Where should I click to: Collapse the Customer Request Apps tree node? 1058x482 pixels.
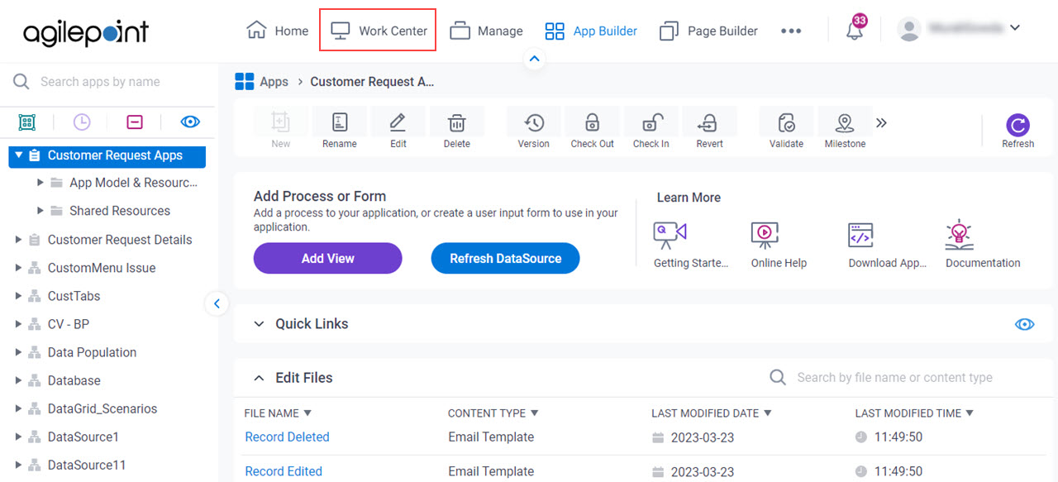point(19,155)
